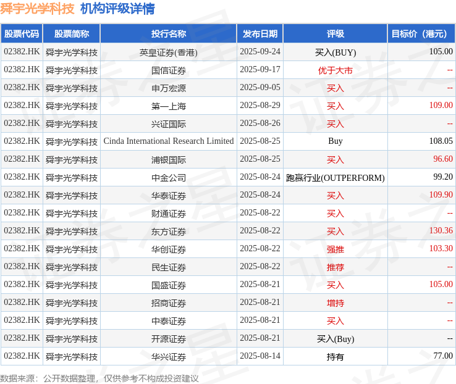Select the 国盛证券 cell
This screenshot has height=384, width=456.
169,285
